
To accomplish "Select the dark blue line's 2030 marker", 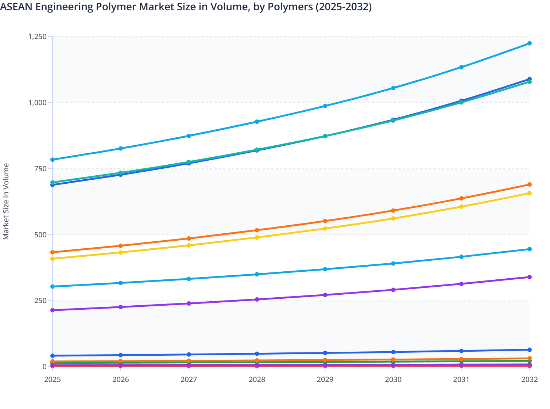I will click(x=393, y=119).
